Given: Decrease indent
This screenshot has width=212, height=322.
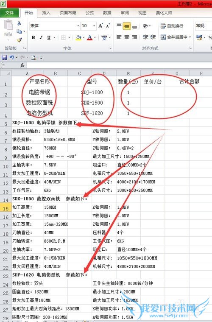Looking at the screenshot, I should point(145,37).
